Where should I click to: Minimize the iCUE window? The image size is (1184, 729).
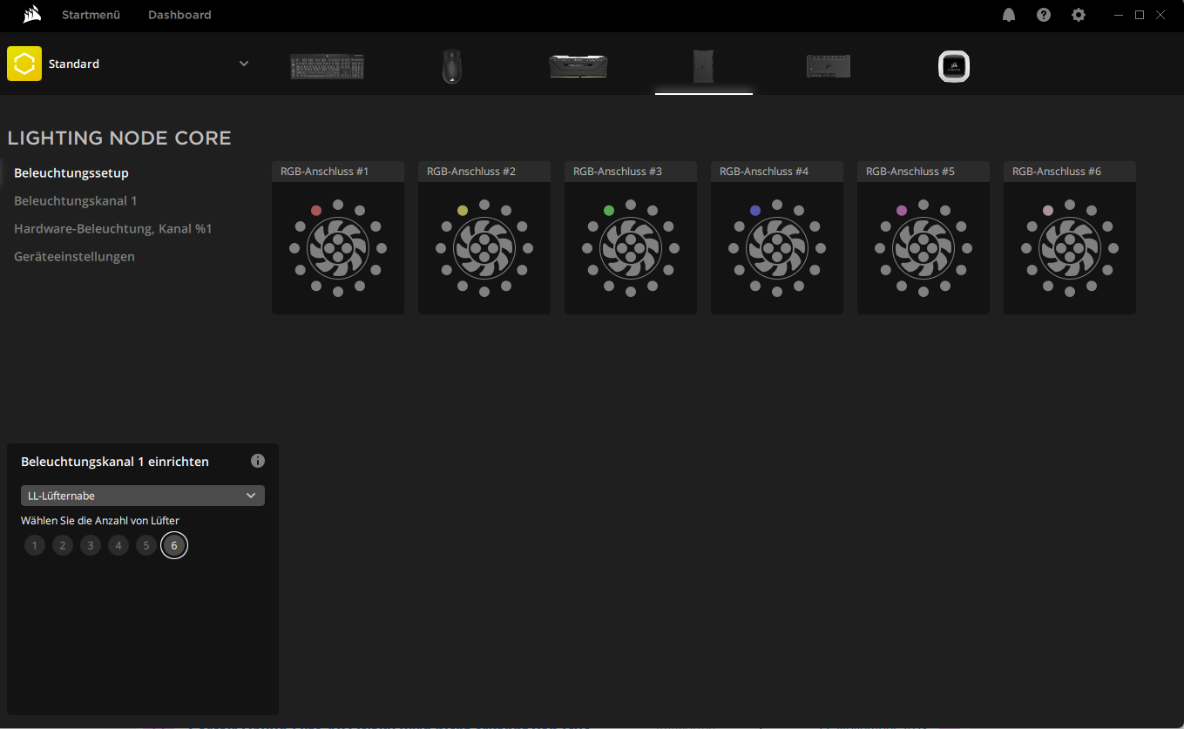click(x=1119, y=15)
